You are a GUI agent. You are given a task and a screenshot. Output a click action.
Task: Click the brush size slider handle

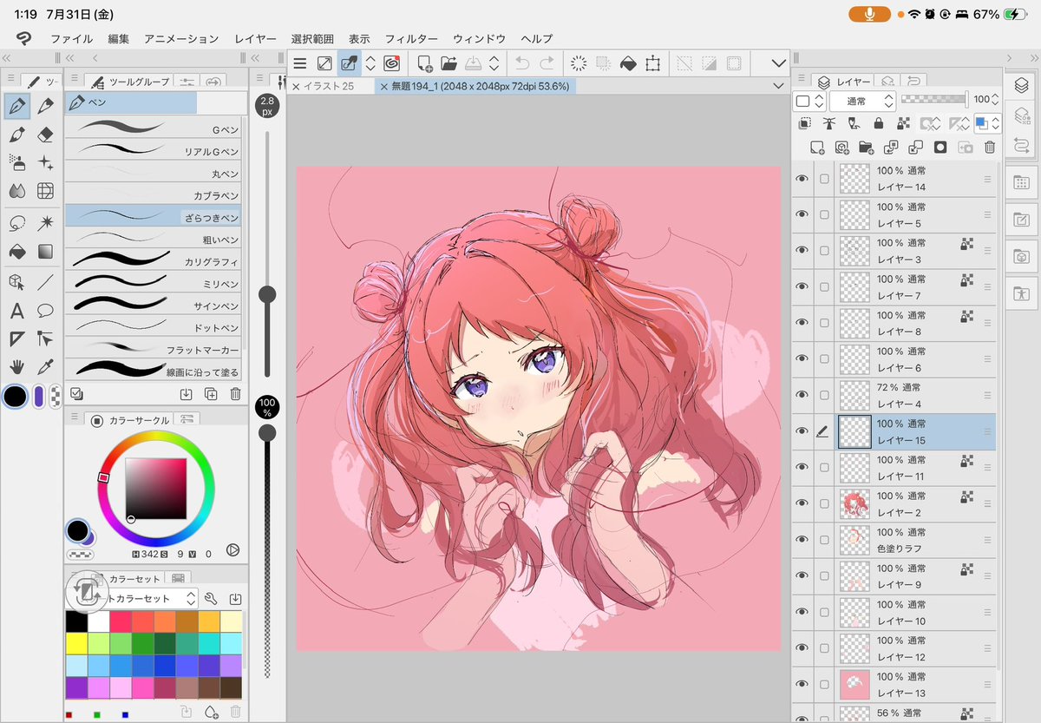click(267, 294)
